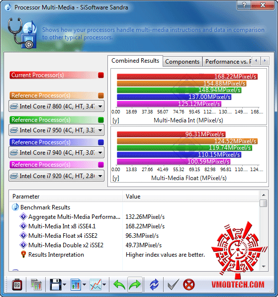Click the 110.15MPixel/s blue float bar
The width and height of the screenshot is (278, 297).
(179, 155)
